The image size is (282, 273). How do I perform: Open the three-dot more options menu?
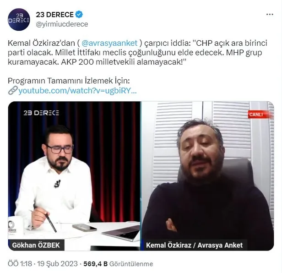coord(270,15)
